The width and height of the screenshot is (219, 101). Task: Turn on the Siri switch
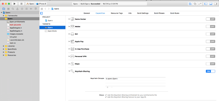point(210,34)
